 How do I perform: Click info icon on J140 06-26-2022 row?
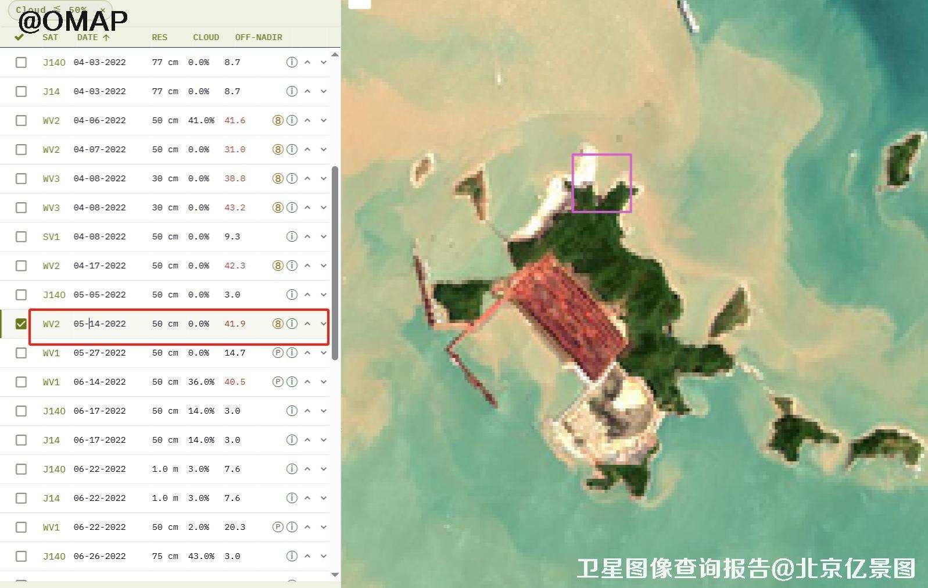(292, 556)
